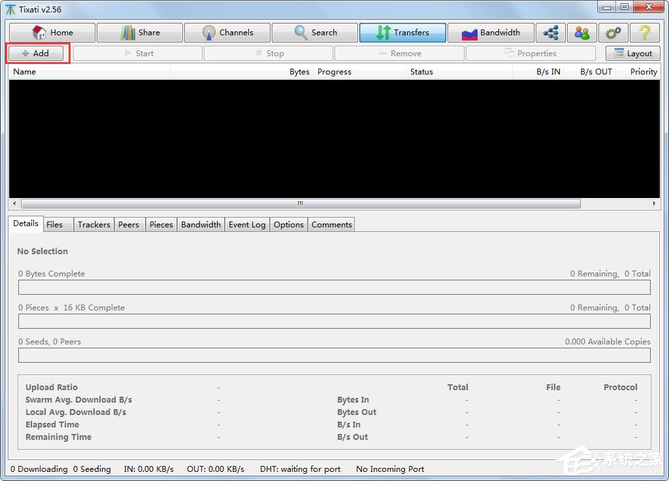The width and height of the screenshot is (669, 481).
Task: Click the 'No Selection' label
Action: coord(42,252)
